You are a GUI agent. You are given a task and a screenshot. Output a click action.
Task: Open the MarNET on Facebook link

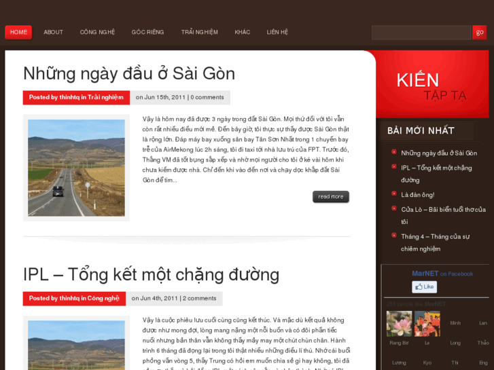(x=442, y=274)
